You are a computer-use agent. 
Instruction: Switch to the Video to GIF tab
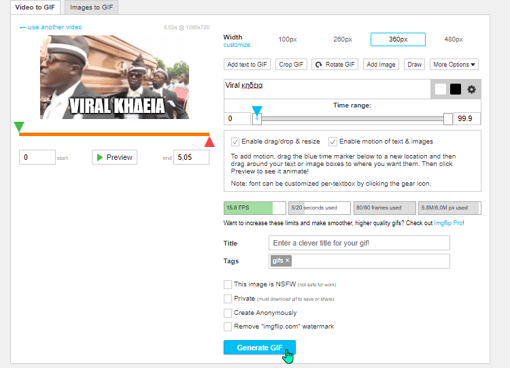[35, 7]
